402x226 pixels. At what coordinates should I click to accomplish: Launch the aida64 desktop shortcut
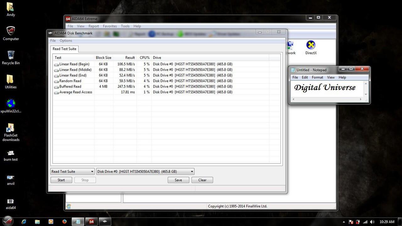(x=11, y=204)
